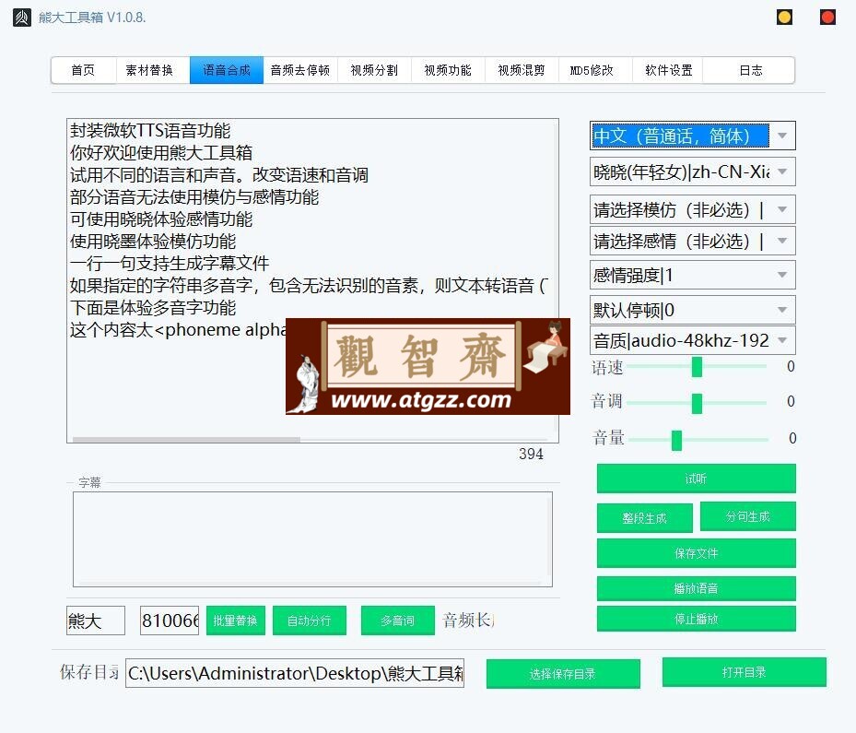Image resolution: width=856 pixels, height=733 pixels.
Task: Click the 保存文件 button
Action: (696, 553)
